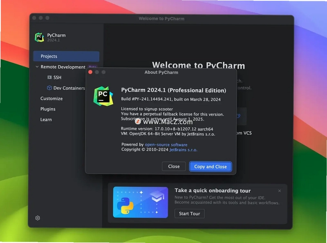Open the open-source software link
The width and height of the screenshot is (327, 243).
166,145
